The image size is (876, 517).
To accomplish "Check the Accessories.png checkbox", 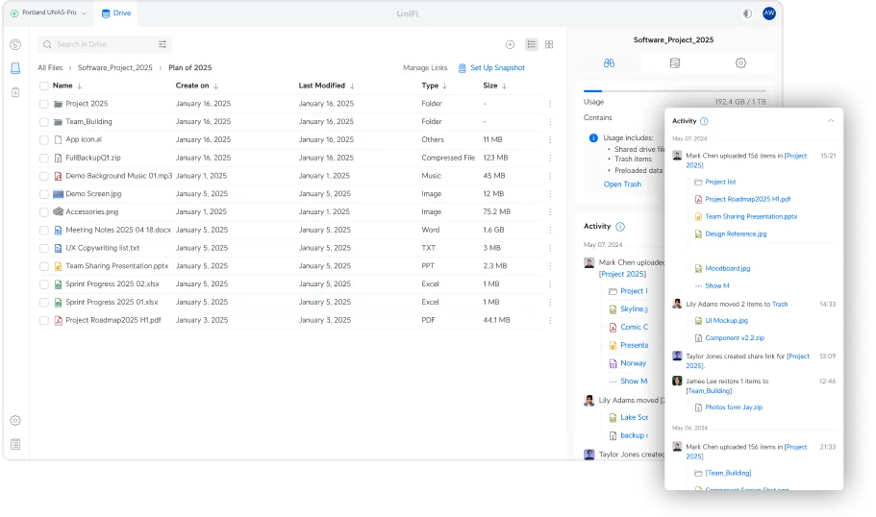I will coord(44,212).
